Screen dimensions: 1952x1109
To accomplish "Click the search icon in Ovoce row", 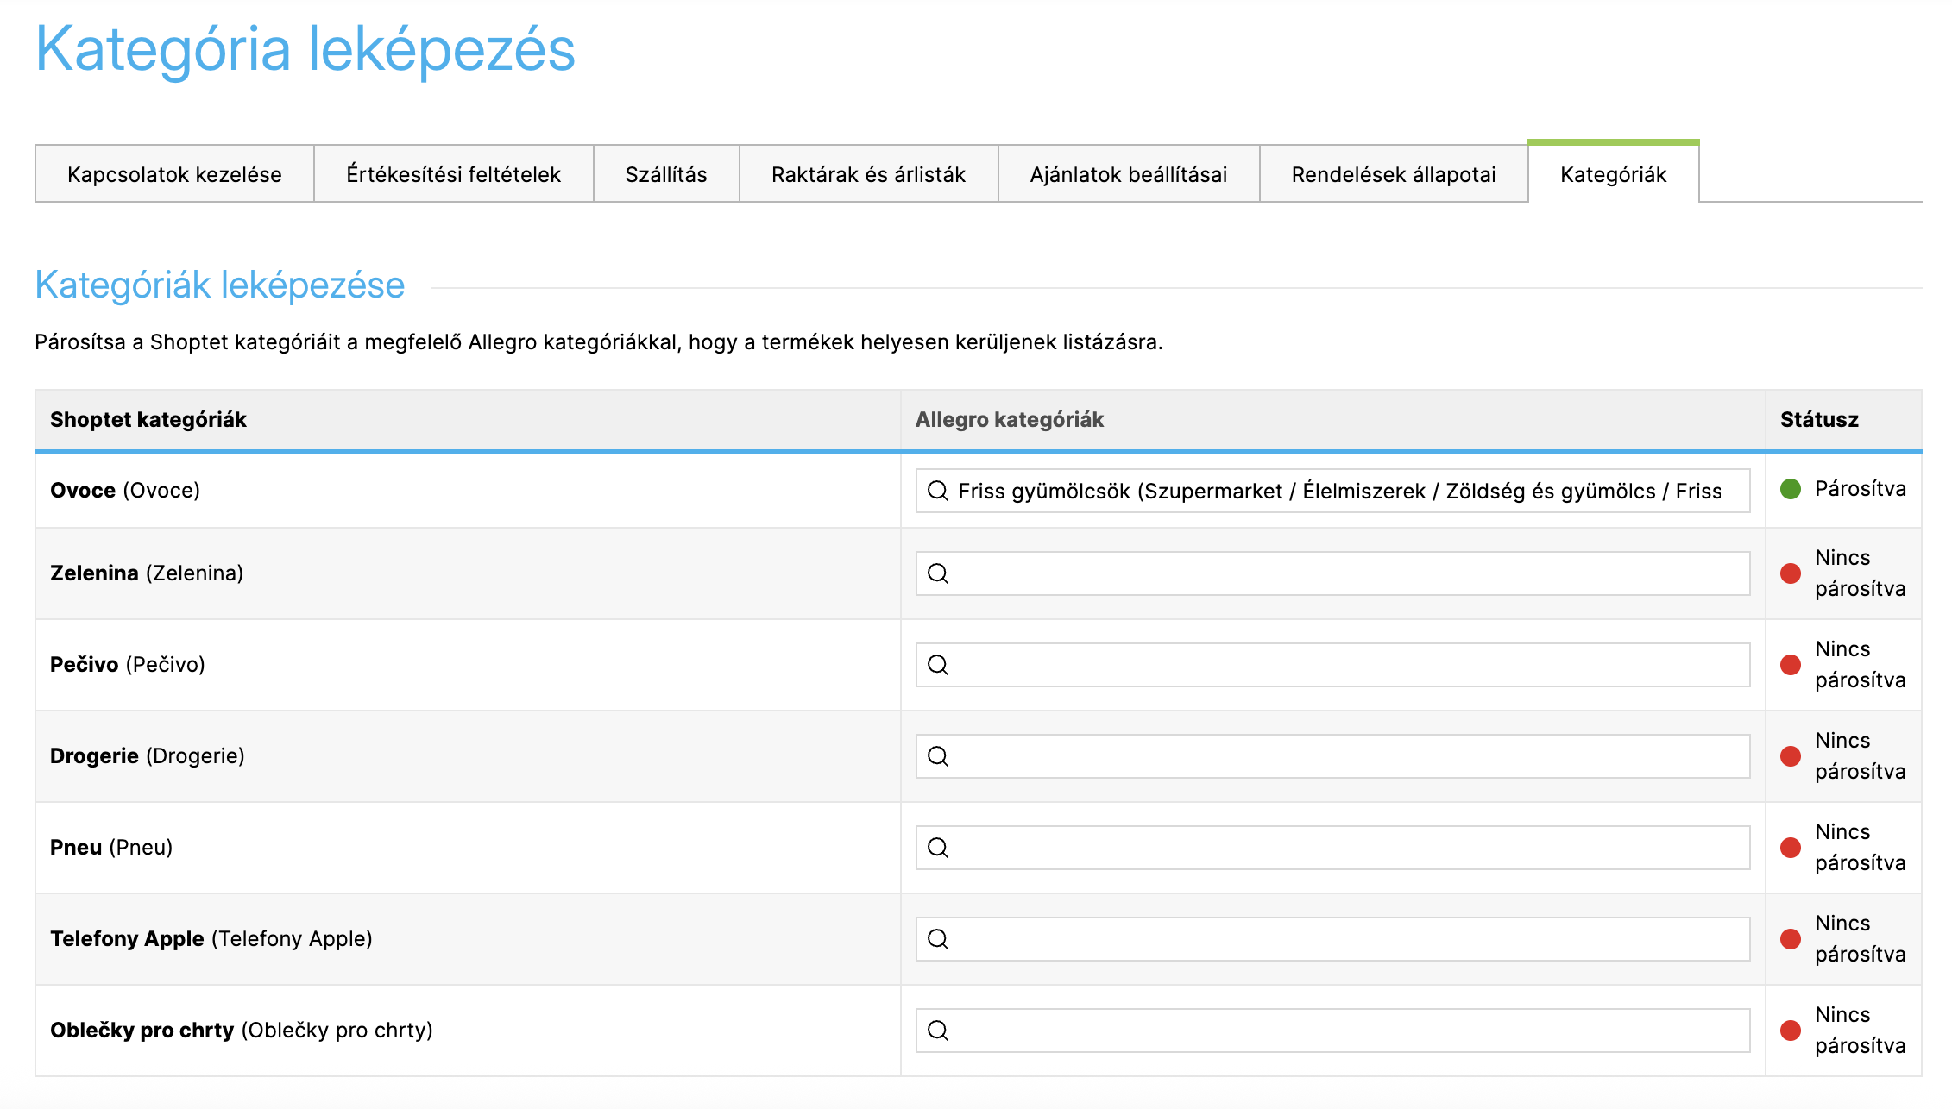I will [937, 491].
